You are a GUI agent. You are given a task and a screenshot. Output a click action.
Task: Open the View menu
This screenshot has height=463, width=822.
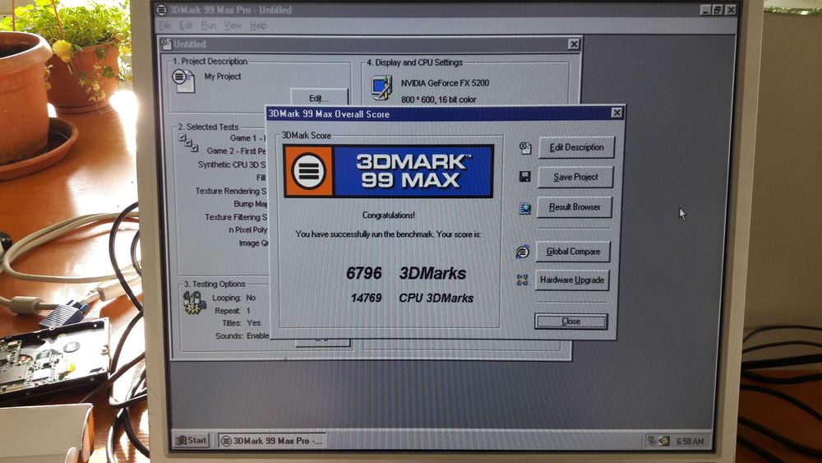coord(233,25)
